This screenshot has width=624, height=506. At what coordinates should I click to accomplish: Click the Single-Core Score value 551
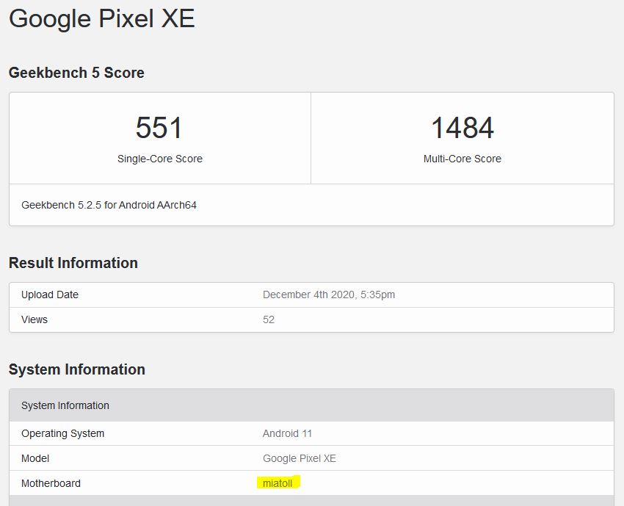click(159, 127)
